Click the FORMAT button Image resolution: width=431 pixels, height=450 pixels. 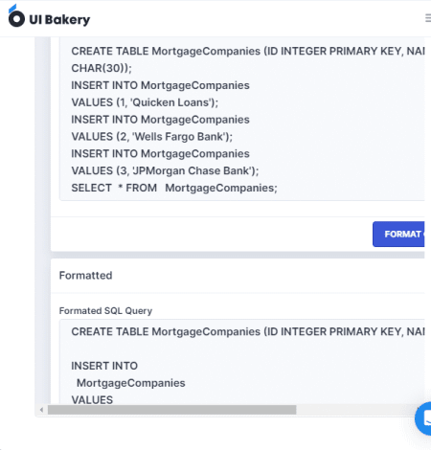pyautogui.click(x=398, y=235)
